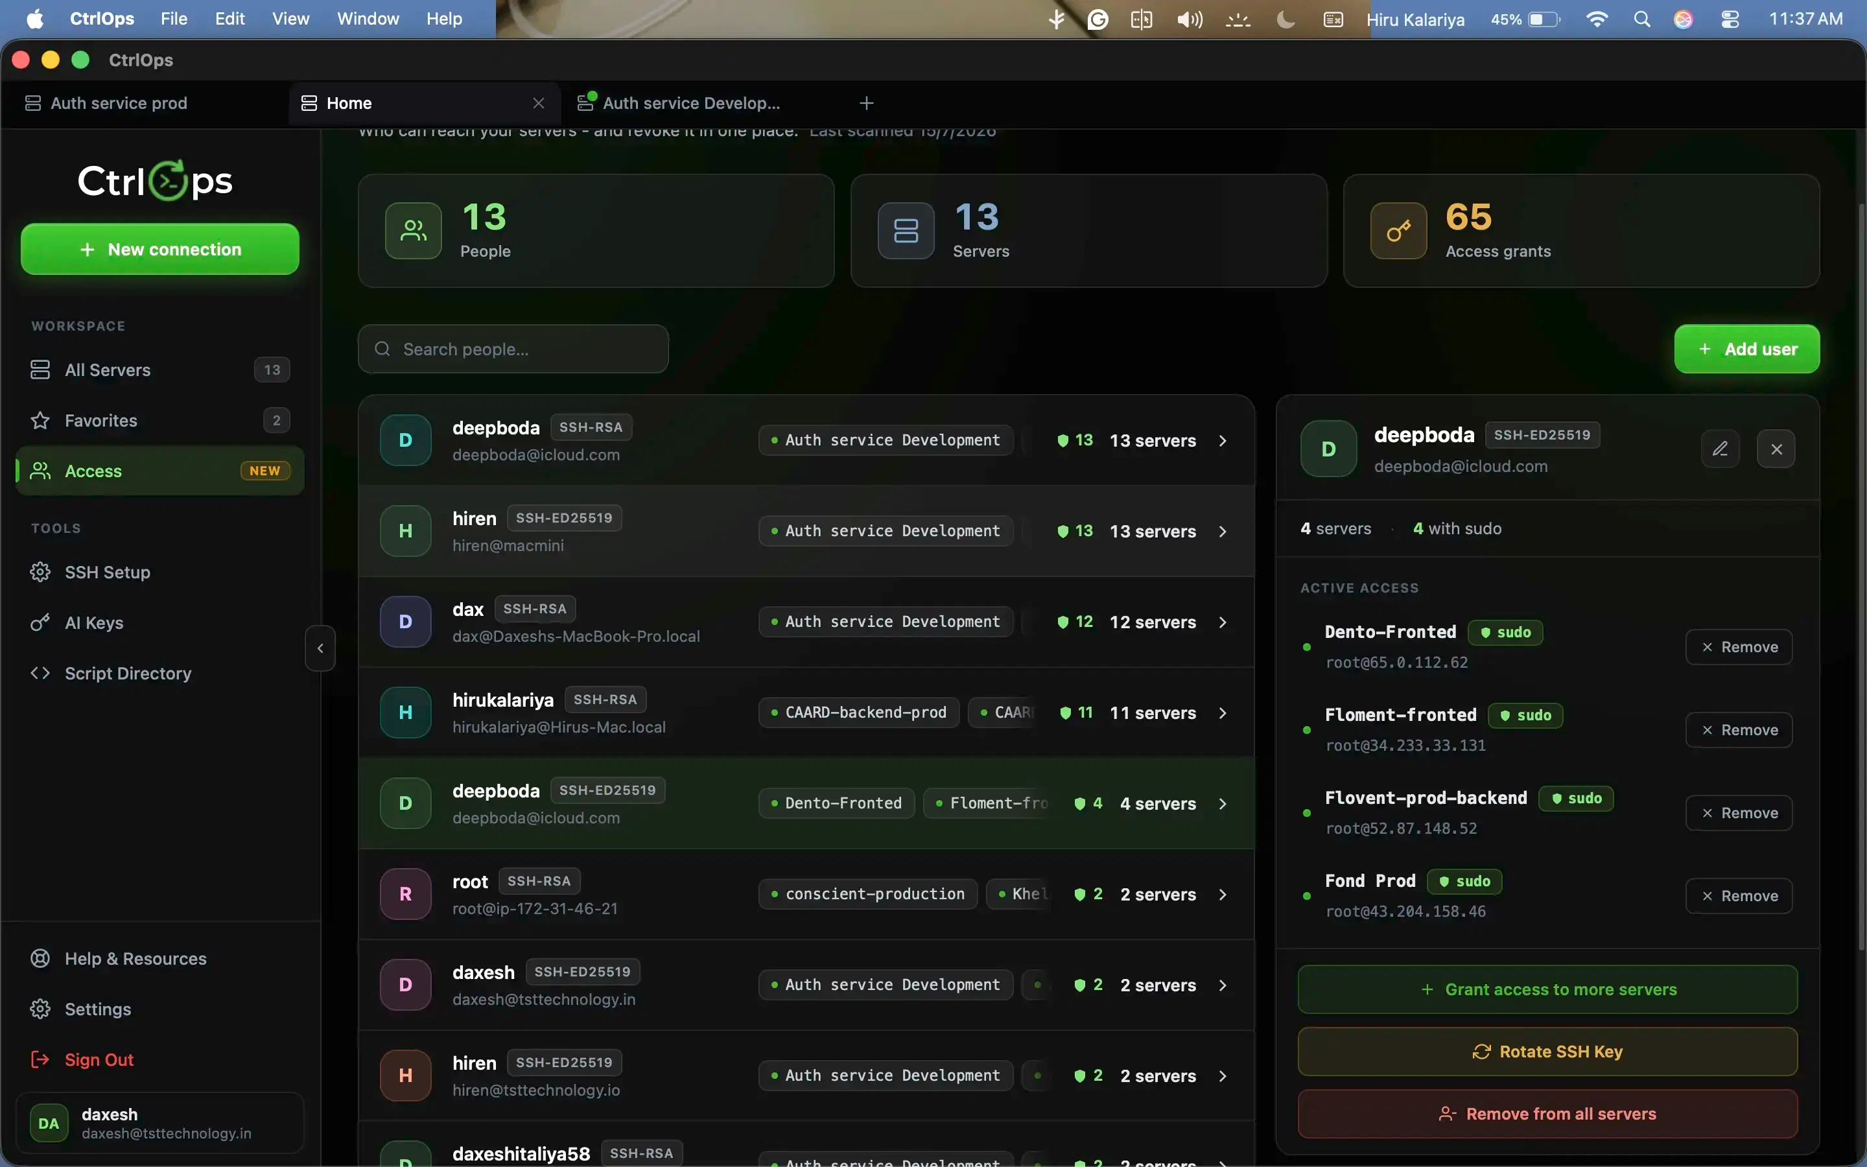Click Dento-Fronted tag in deepboda row
This screenshot has height=1167, width=1867.
click(836, 803)
